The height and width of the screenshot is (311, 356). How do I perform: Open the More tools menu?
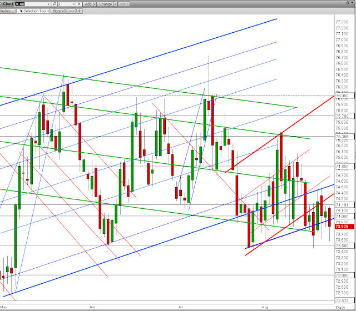(x=58, y=11)
